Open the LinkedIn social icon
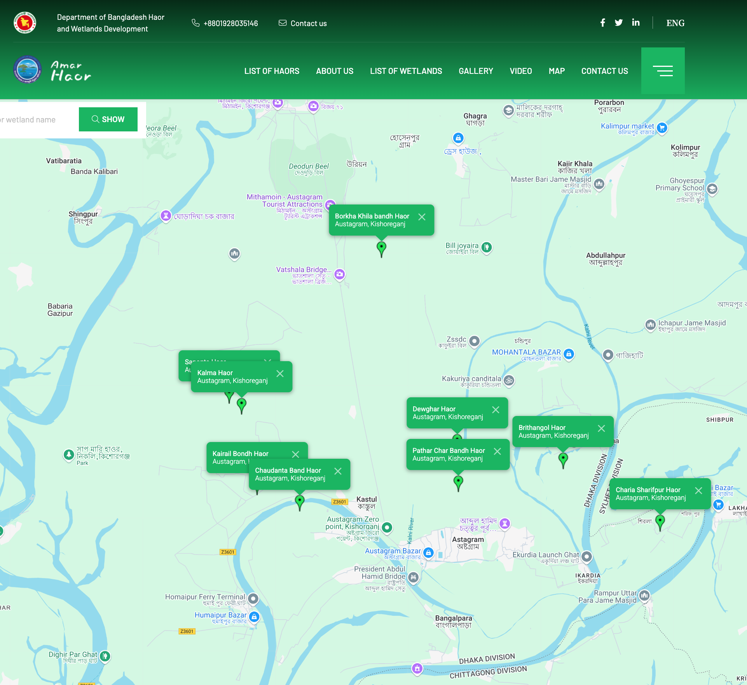 636,23
